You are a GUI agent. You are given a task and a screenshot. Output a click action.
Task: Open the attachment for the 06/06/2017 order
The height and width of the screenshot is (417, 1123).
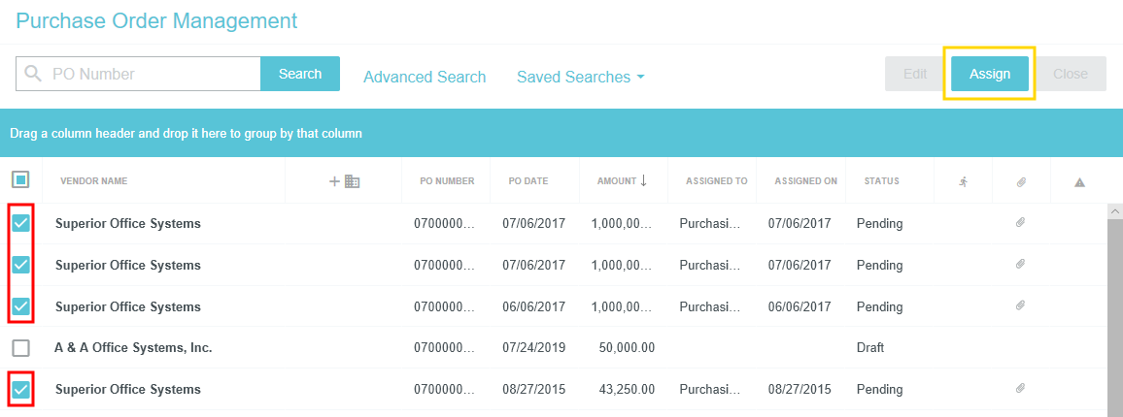pyautogui.click(x=1020, y=305)
